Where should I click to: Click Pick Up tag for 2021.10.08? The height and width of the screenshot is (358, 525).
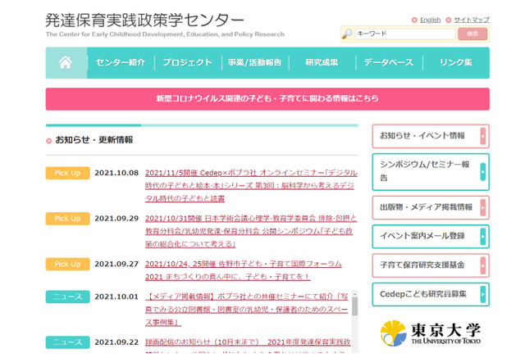pos(67,173)
